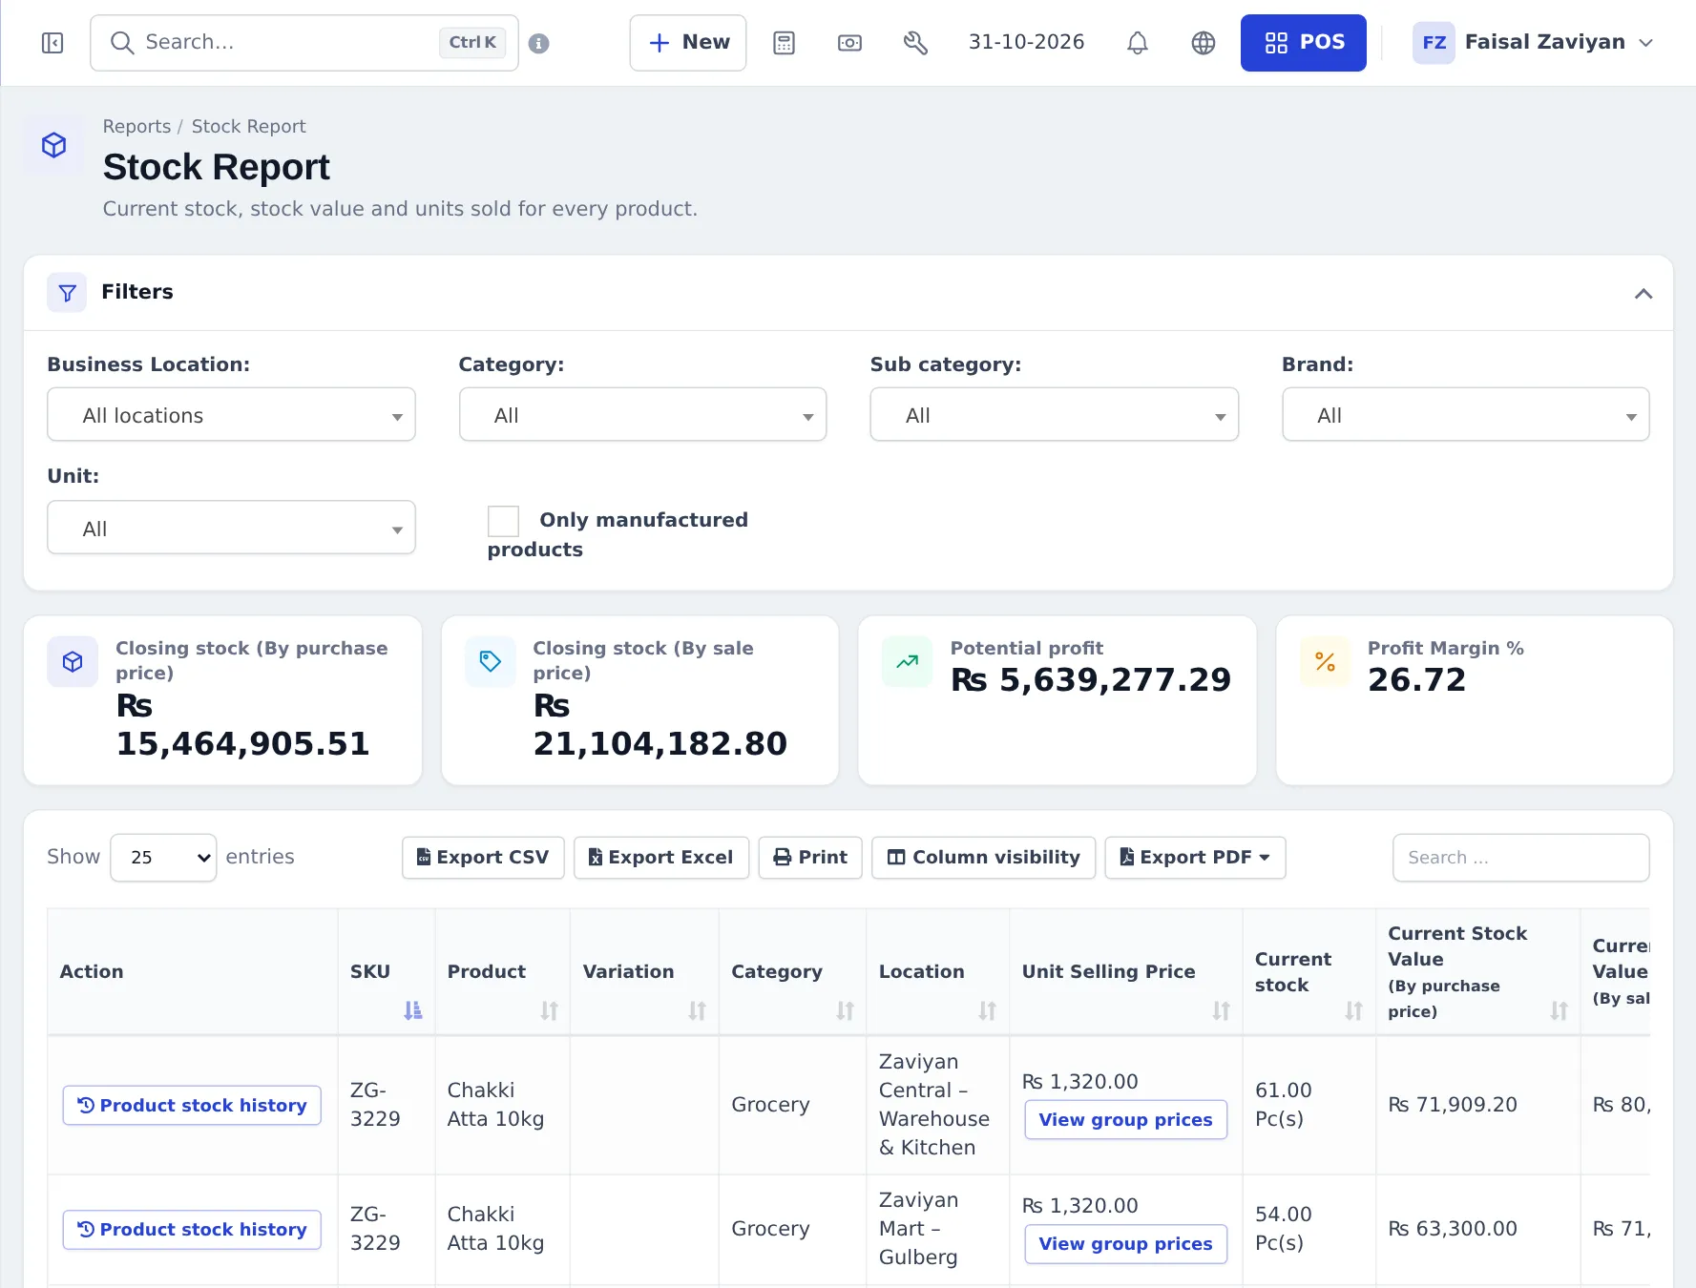Screen dimensions: 1696x1288
Task: Click the profit margin percent icon
Action: pyautogui.click(x=1325, y=661)
